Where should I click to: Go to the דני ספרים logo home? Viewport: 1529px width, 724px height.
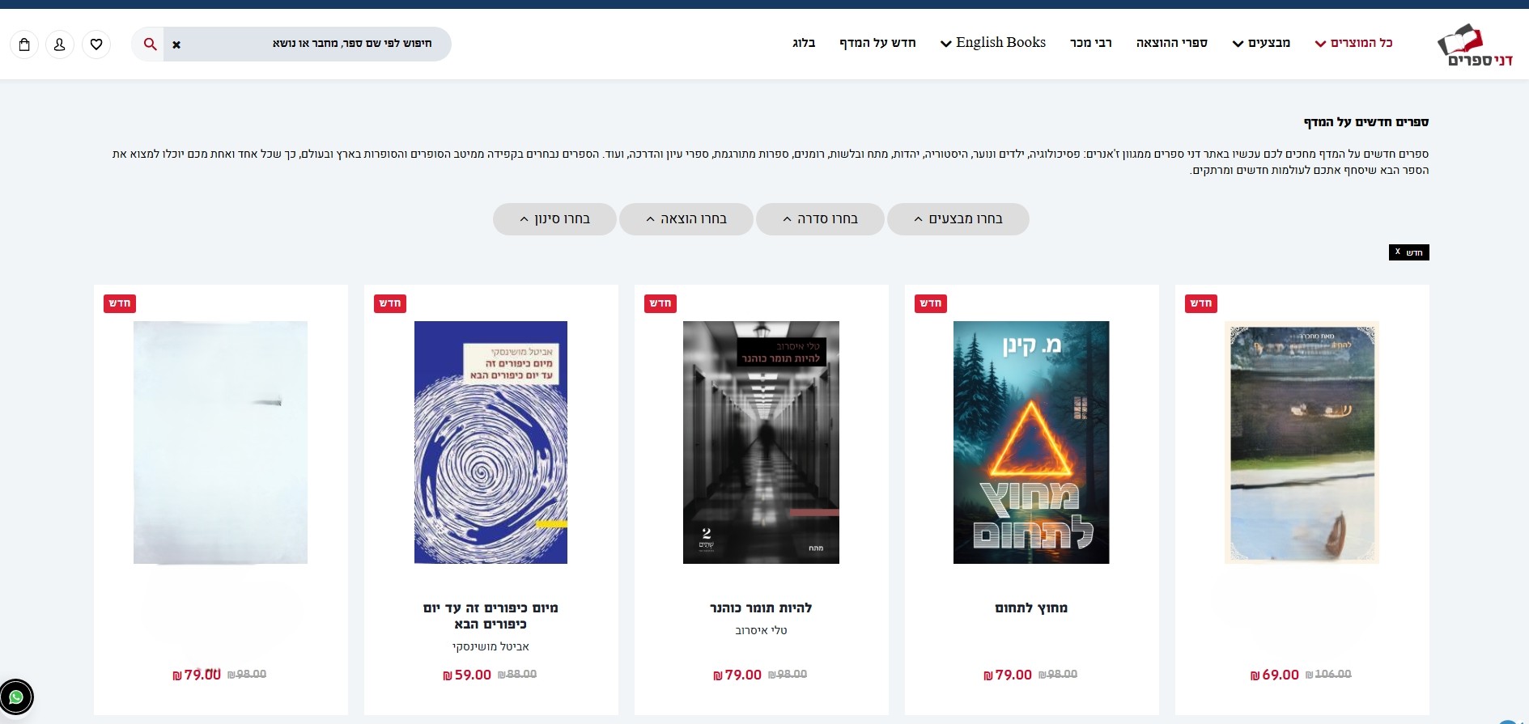pyautogui.click(x=1475, y=45)
